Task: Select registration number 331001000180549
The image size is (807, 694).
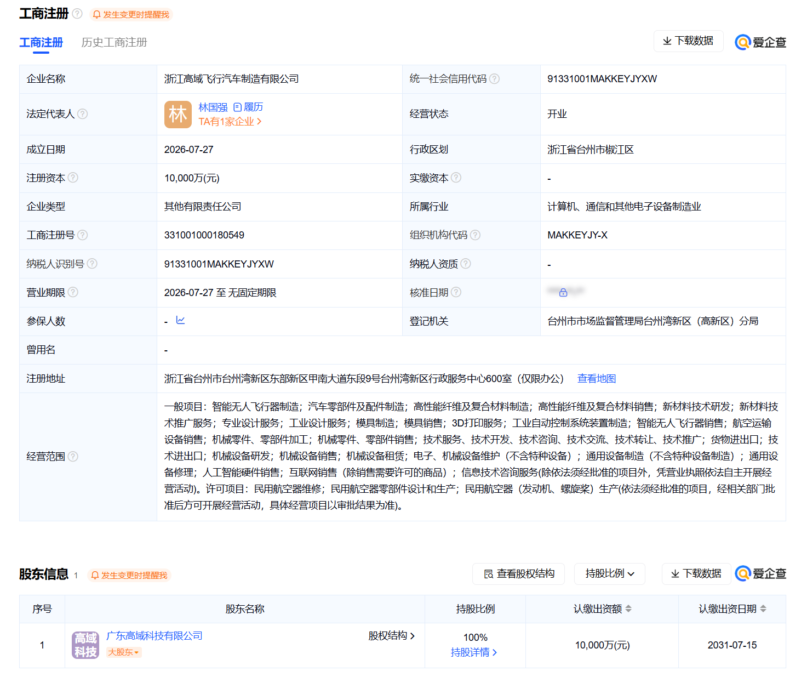Action: click(204, 235)
